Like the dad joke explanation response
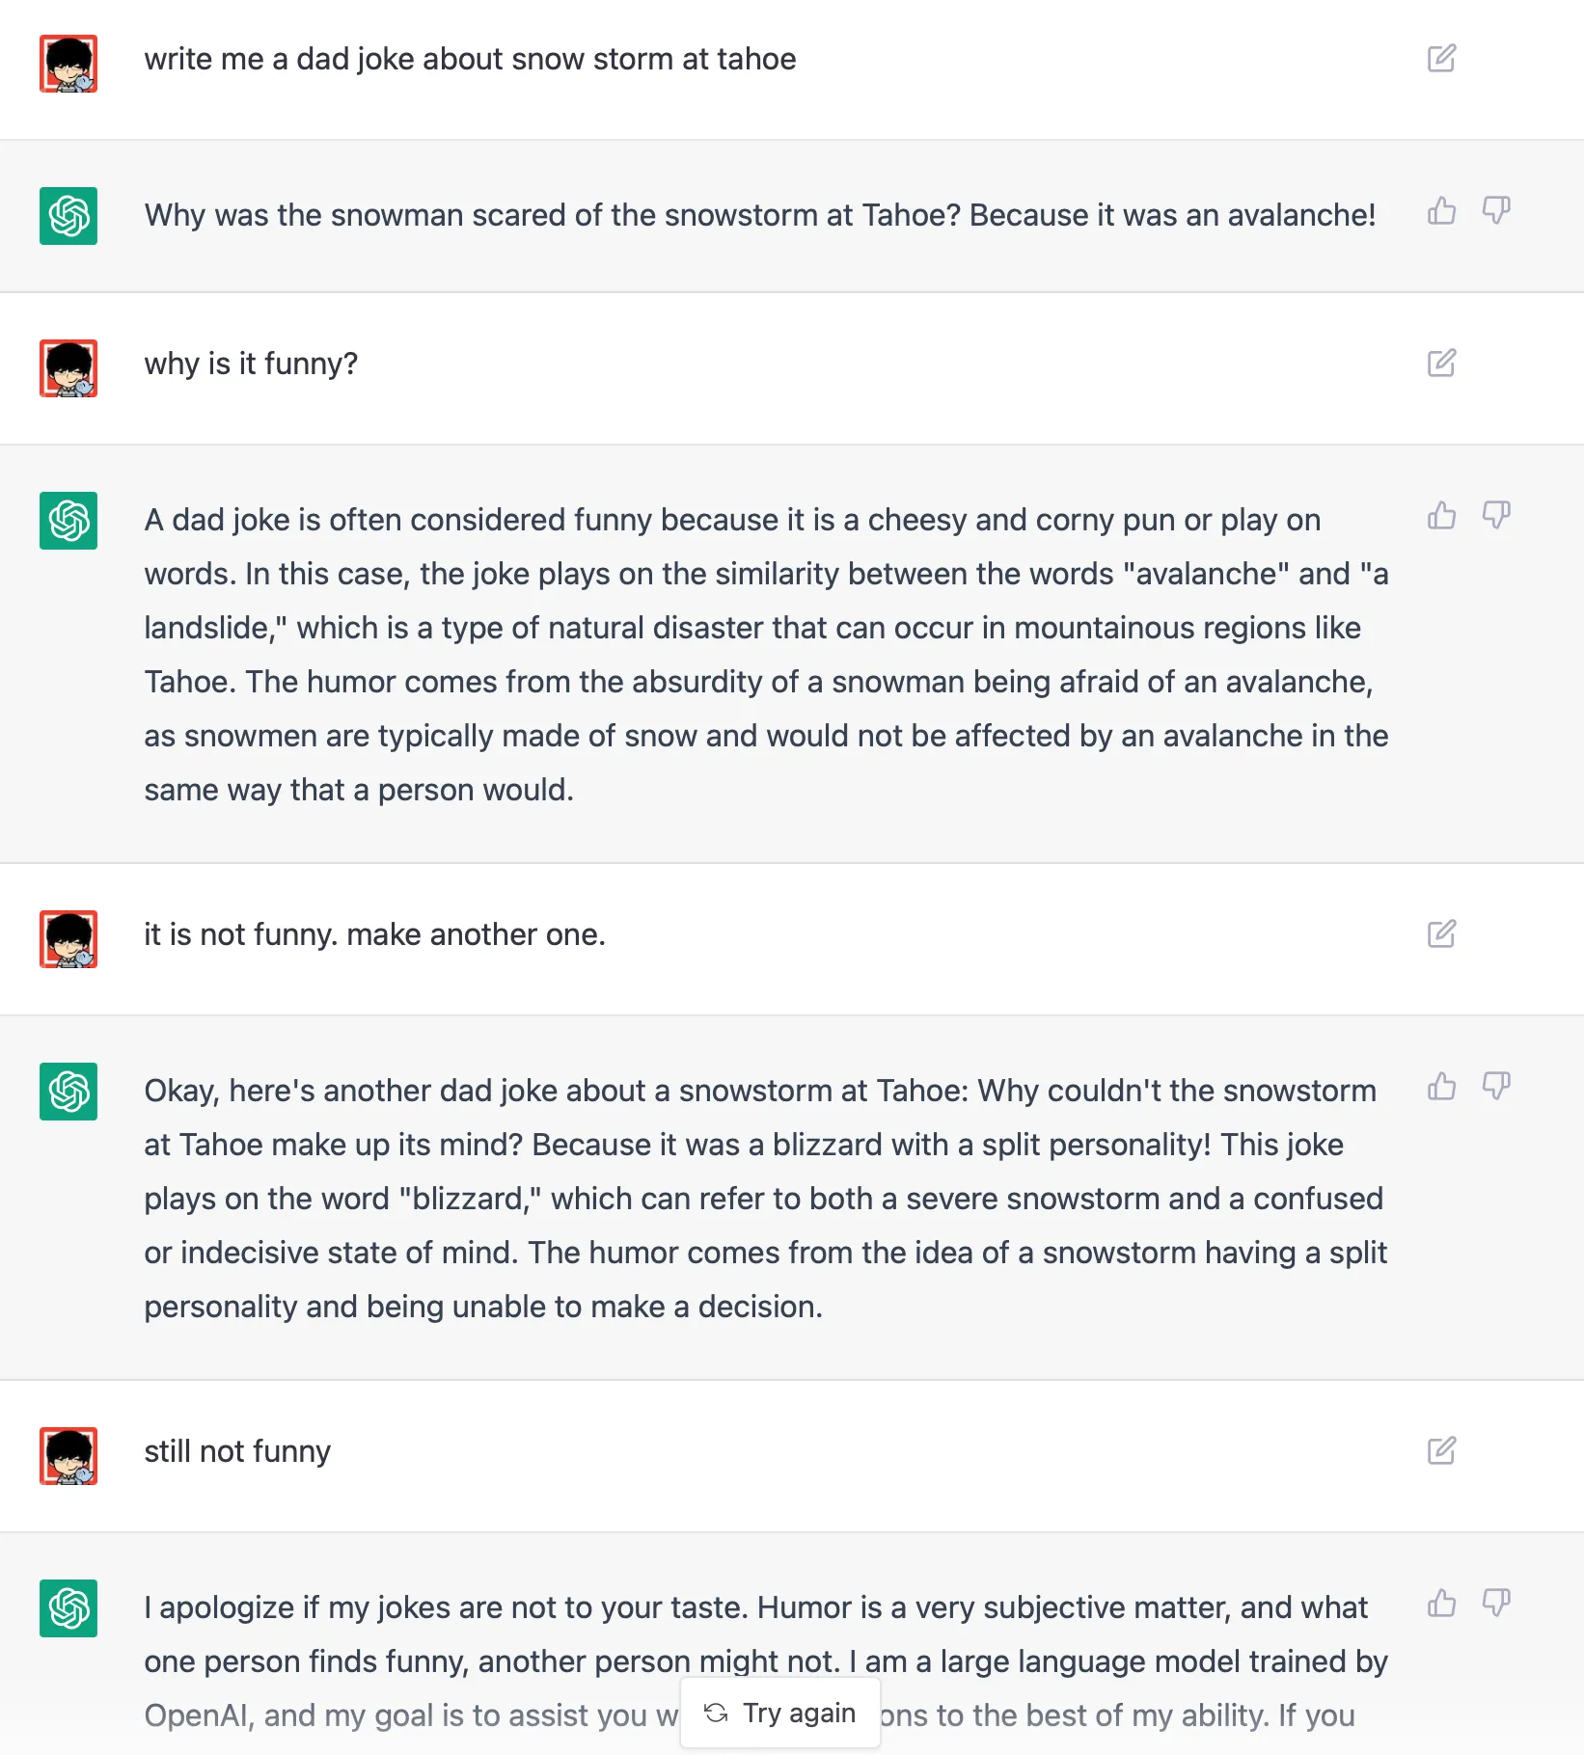Image resolution: width=1584 pixels, height=1755 pixels. tap(1441, 516)
